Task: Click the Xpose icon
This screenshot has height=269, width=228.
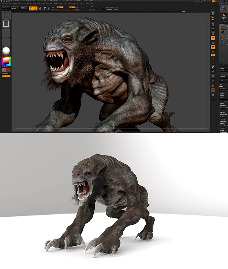Action: [x=213, y=99]
